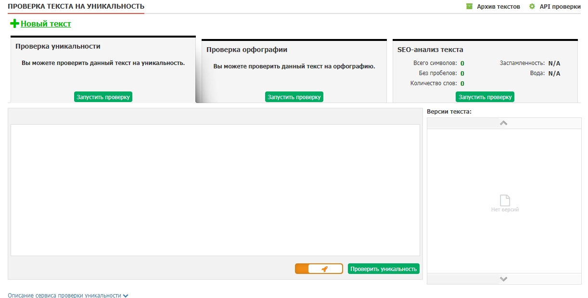Screen dimensions: 588x298
Task: Click the green Проверить уникальность button
Action: tap(383, 269)
